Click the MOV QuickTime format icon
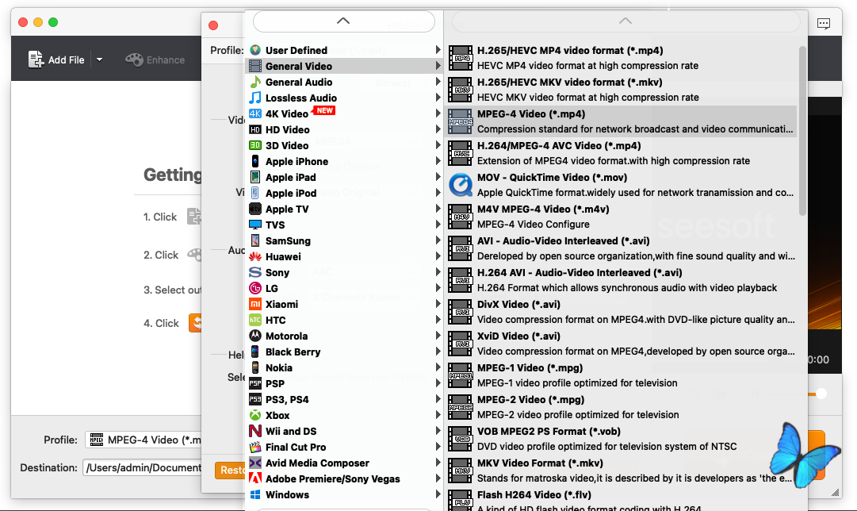Viewport: 857px width, 511px height. click(461, 185)
